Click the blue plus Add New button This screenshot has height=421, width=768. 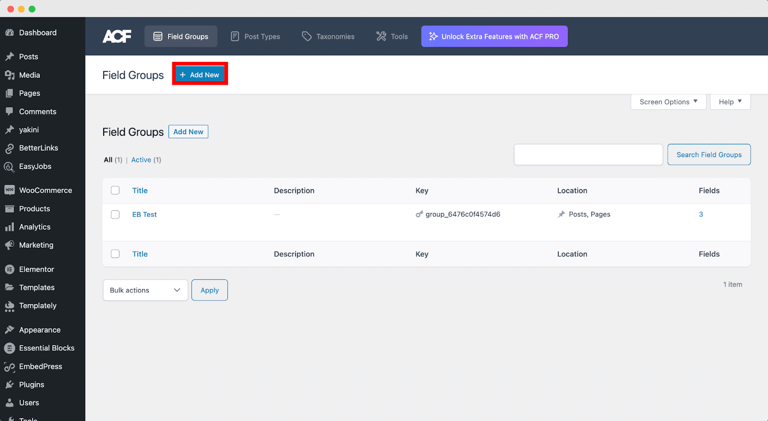(x=200, y=75)
